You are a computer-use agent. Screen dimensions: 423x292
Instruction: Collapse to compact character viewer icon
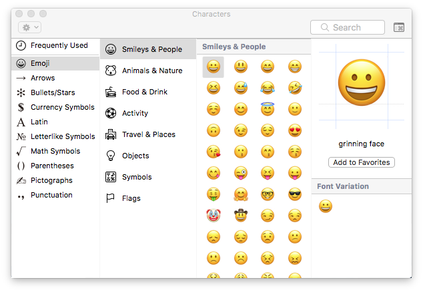399,27
